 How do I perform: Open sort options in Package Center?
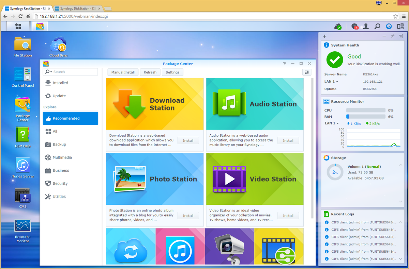(306, 72)
